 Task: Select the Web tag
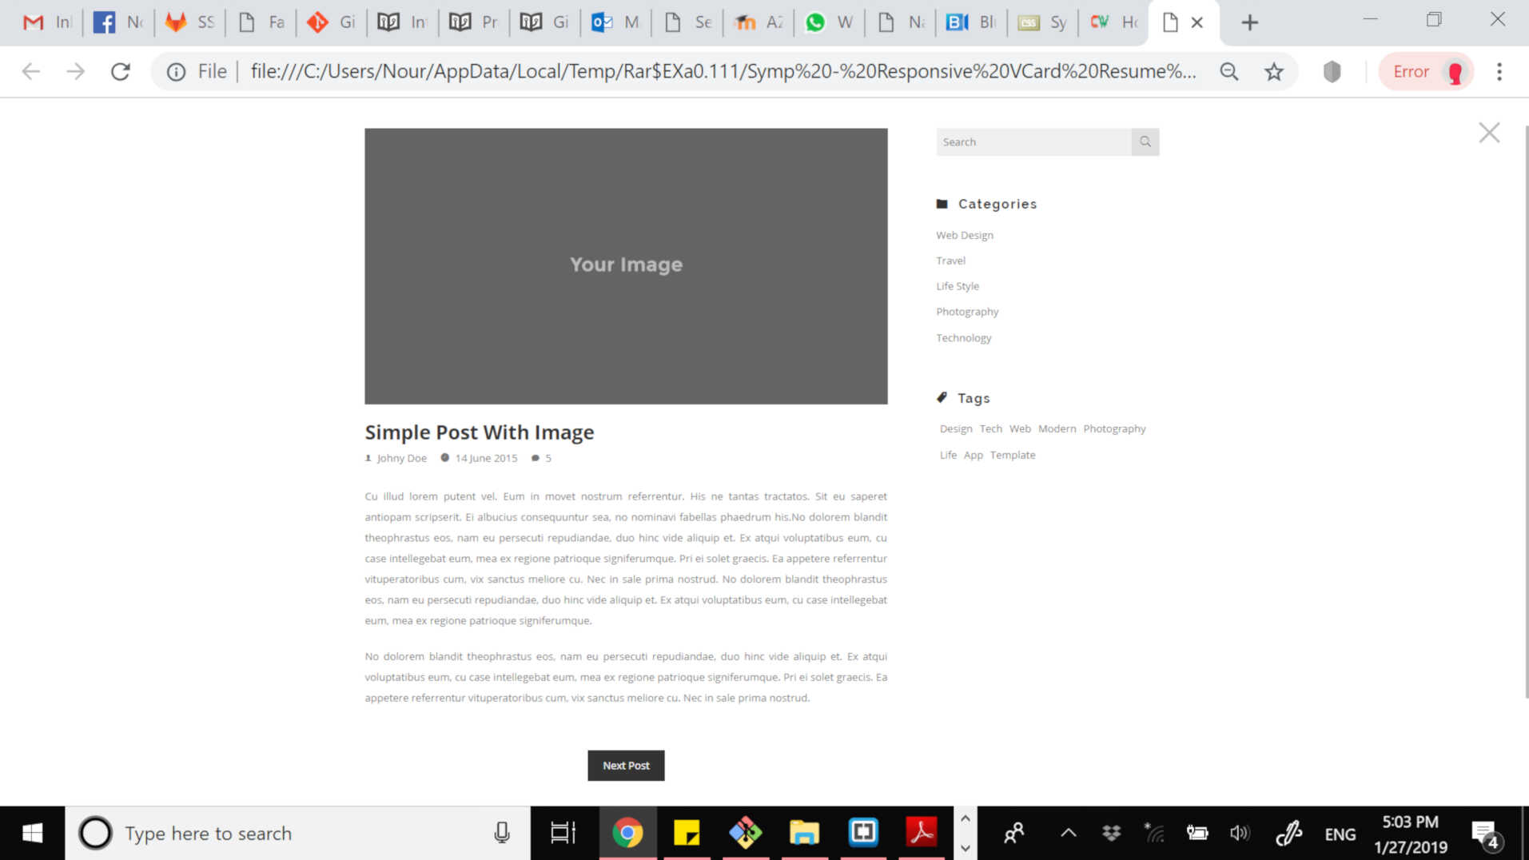1020,429
